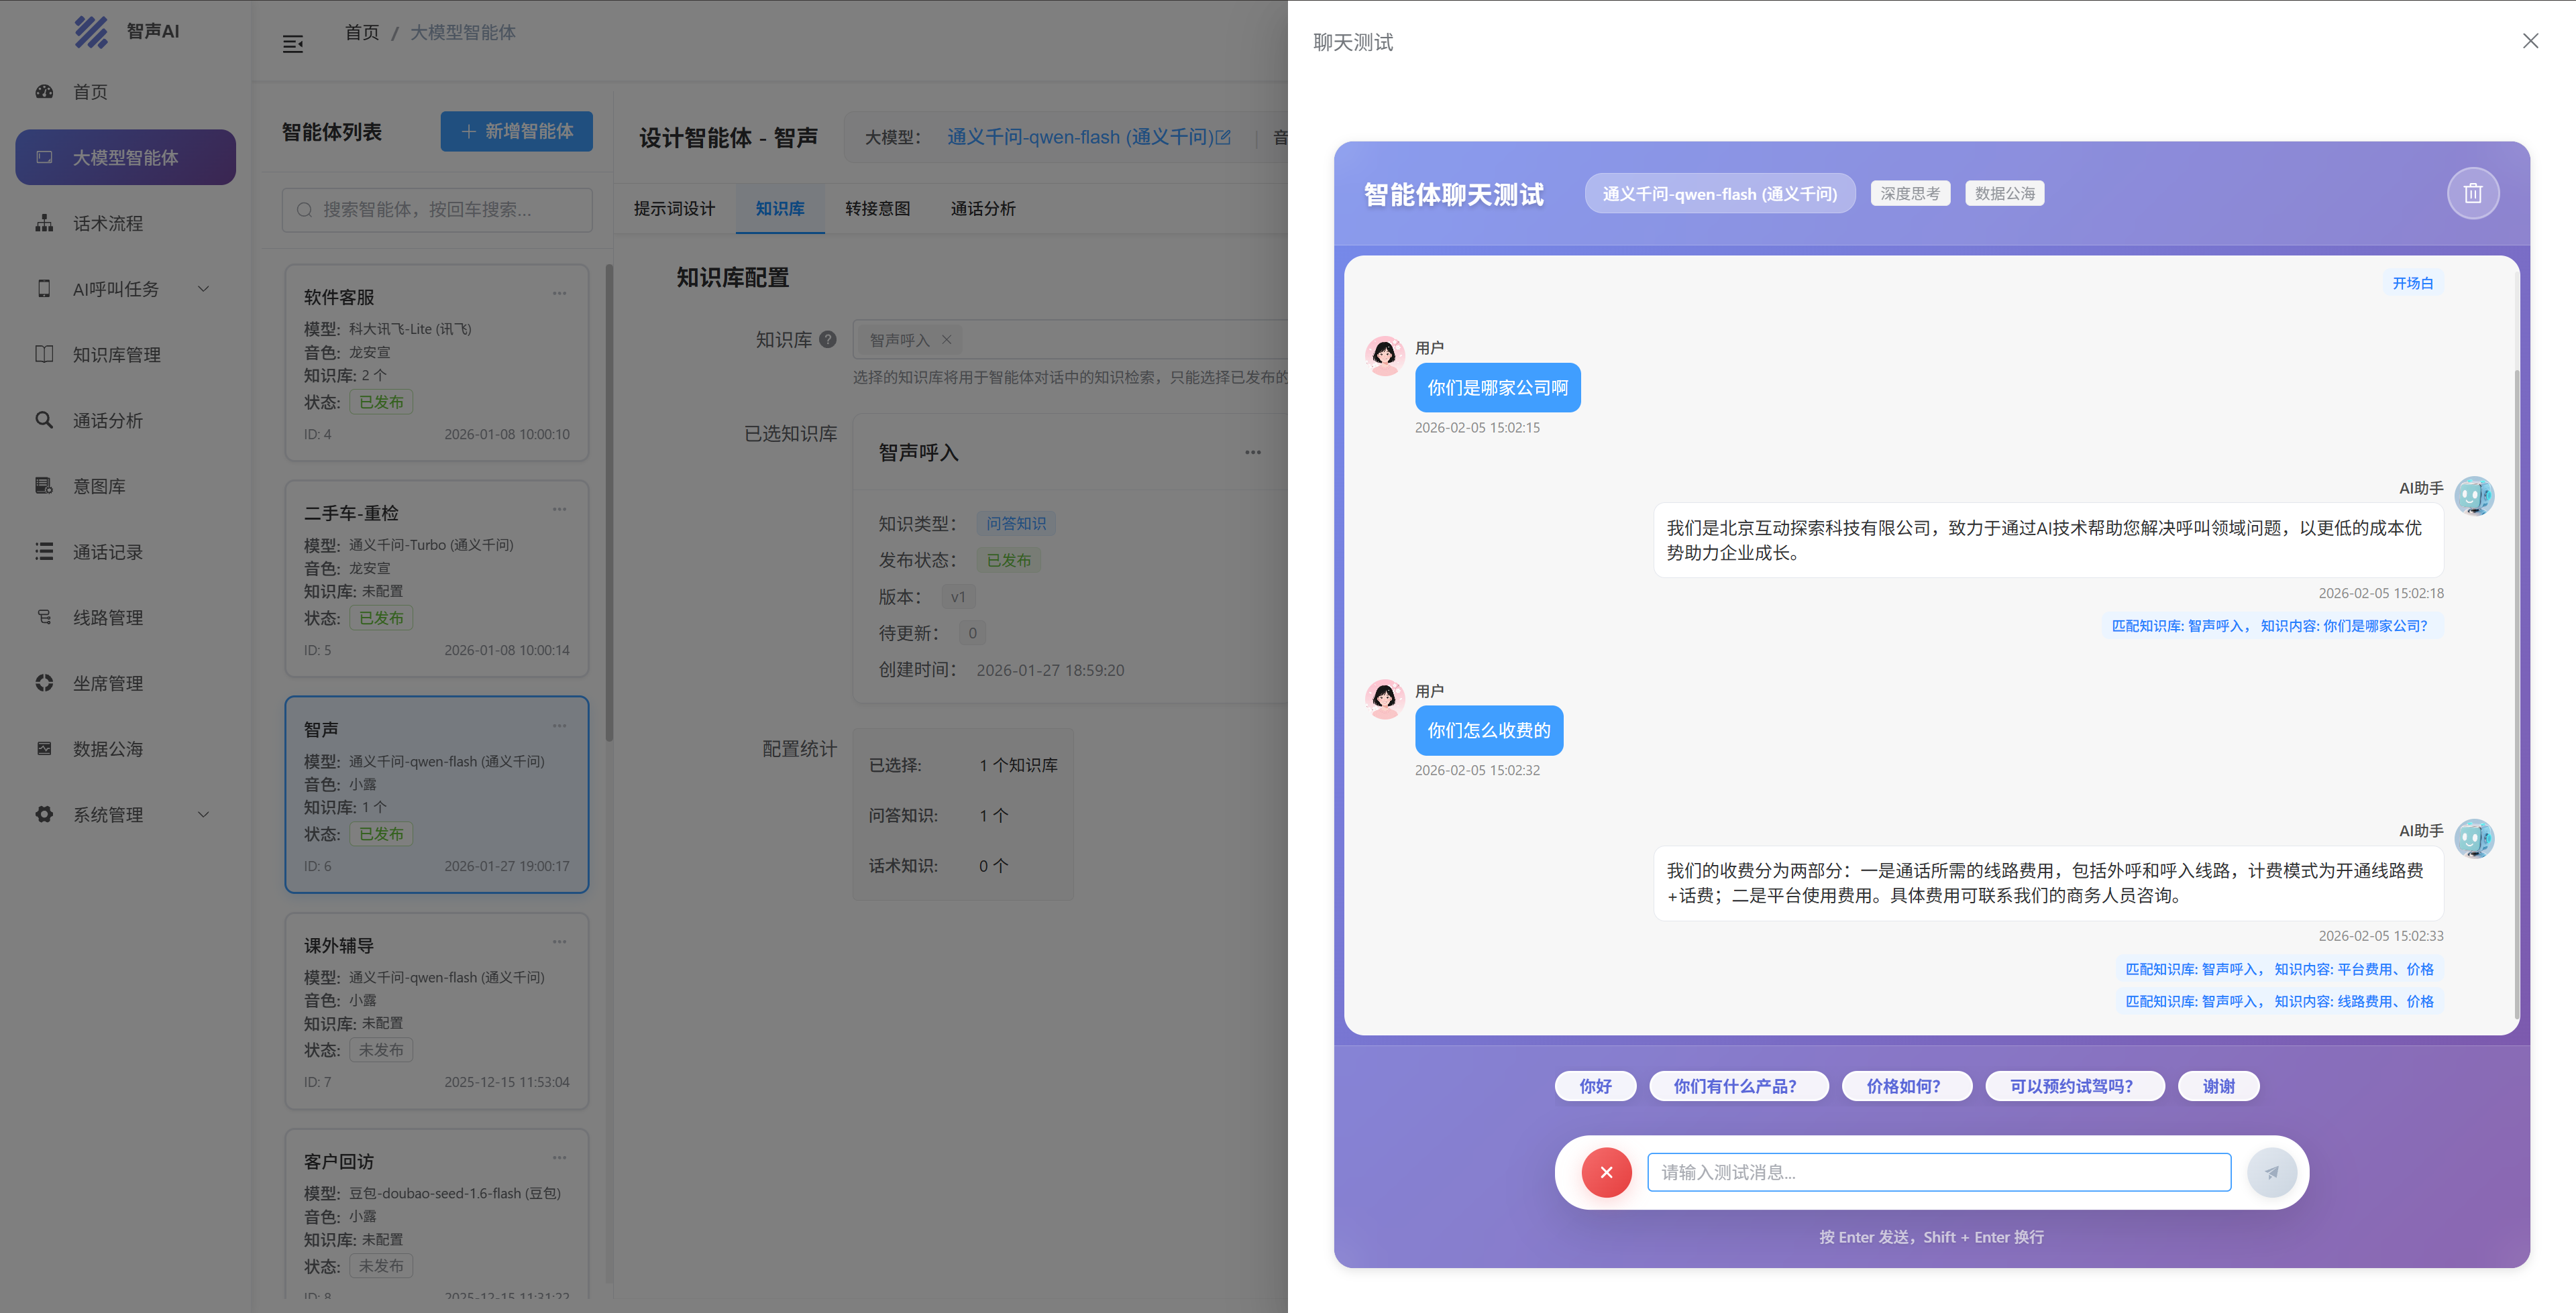2576x1313 pixels.
Task: Click the red X stop button
Action: click(1606, 1172)
